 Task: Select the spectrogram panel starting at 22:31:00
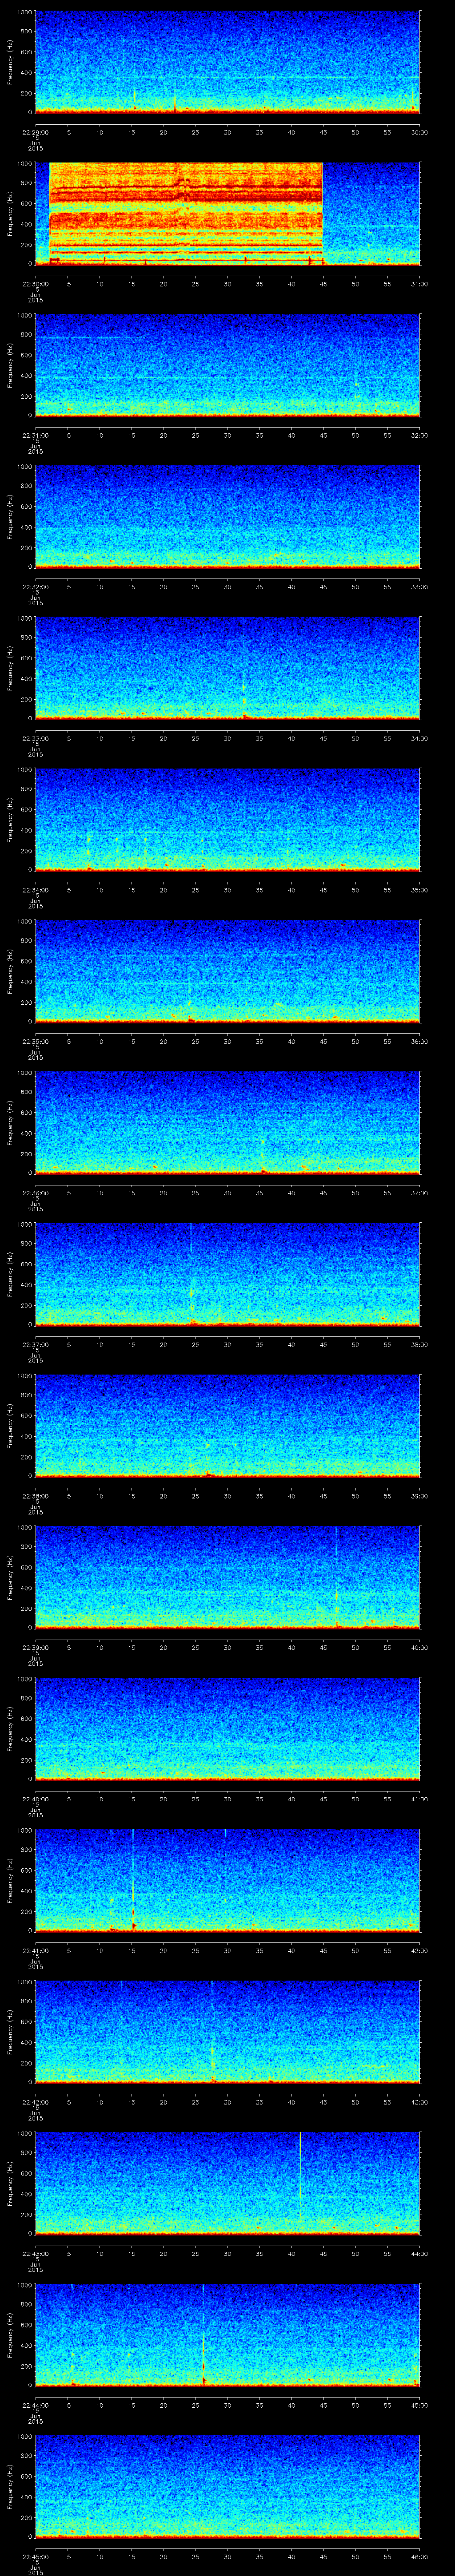pos(228,365)
